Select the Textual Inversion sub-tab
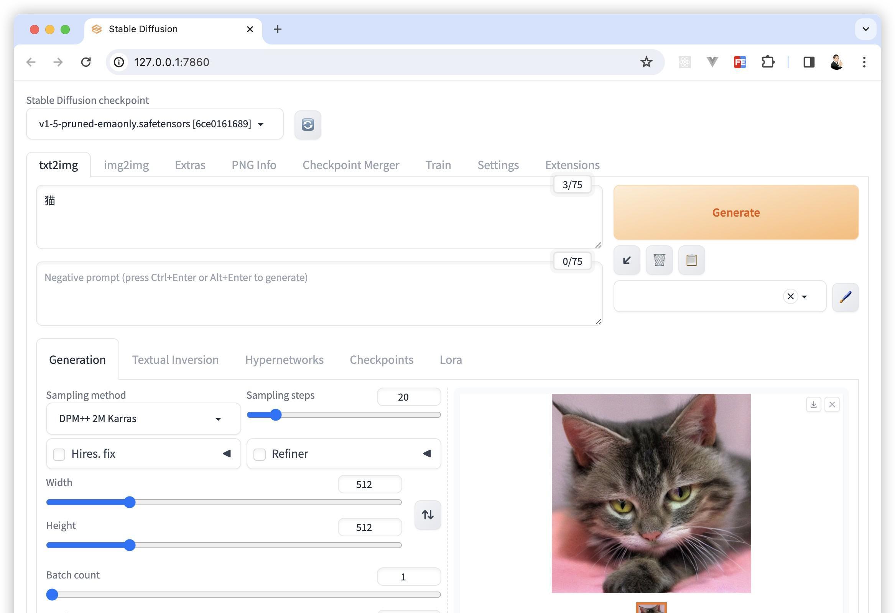895x613 pixels. [x=175, y=360]
